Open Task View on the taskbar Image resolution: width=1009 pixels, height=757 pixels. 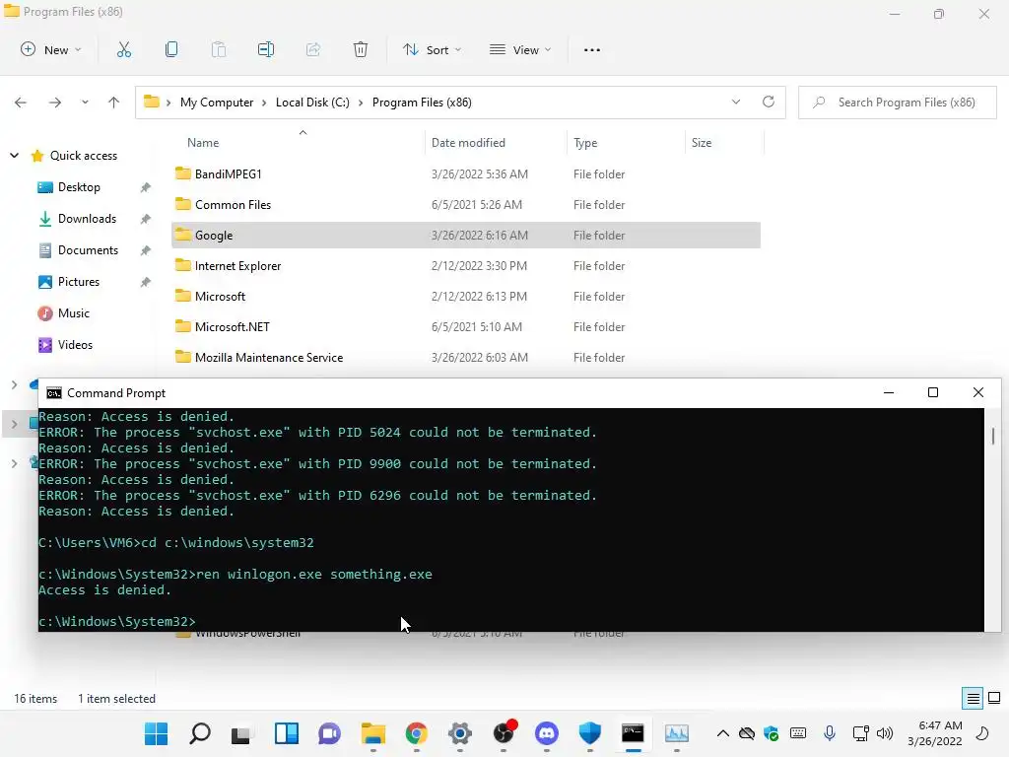[241, 734]
